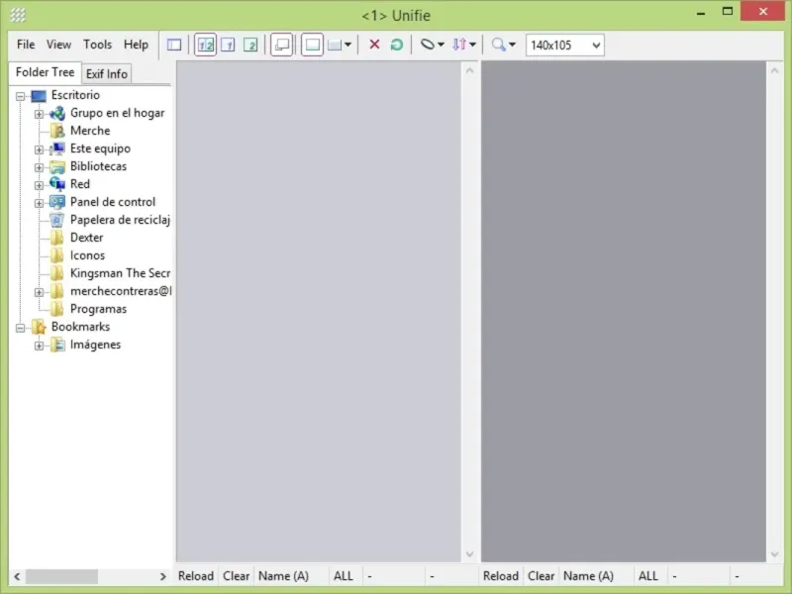The width and height of the screenshot is (792, 594).
Task: Click Reload under the right pane
Action: [x=501, y=576]
